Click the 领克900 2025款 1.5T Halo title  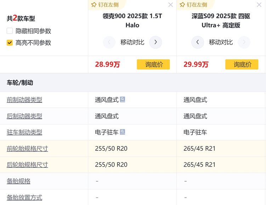132,21
